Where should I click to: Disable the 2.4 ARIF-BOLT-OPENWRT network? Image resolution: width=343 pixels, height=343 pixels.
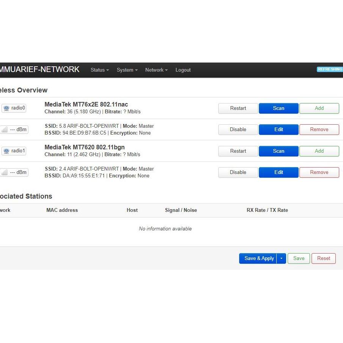point(238,172)
